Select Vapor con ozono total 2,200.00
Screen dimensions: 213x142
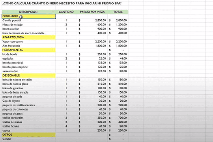click(118, 41)
